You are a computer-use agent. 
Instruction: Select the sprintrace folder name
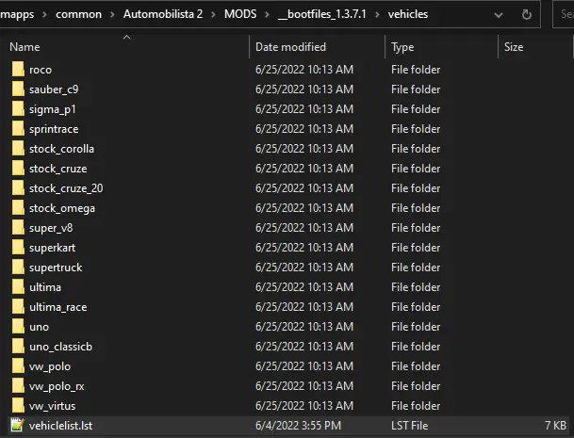pos(54,129)
